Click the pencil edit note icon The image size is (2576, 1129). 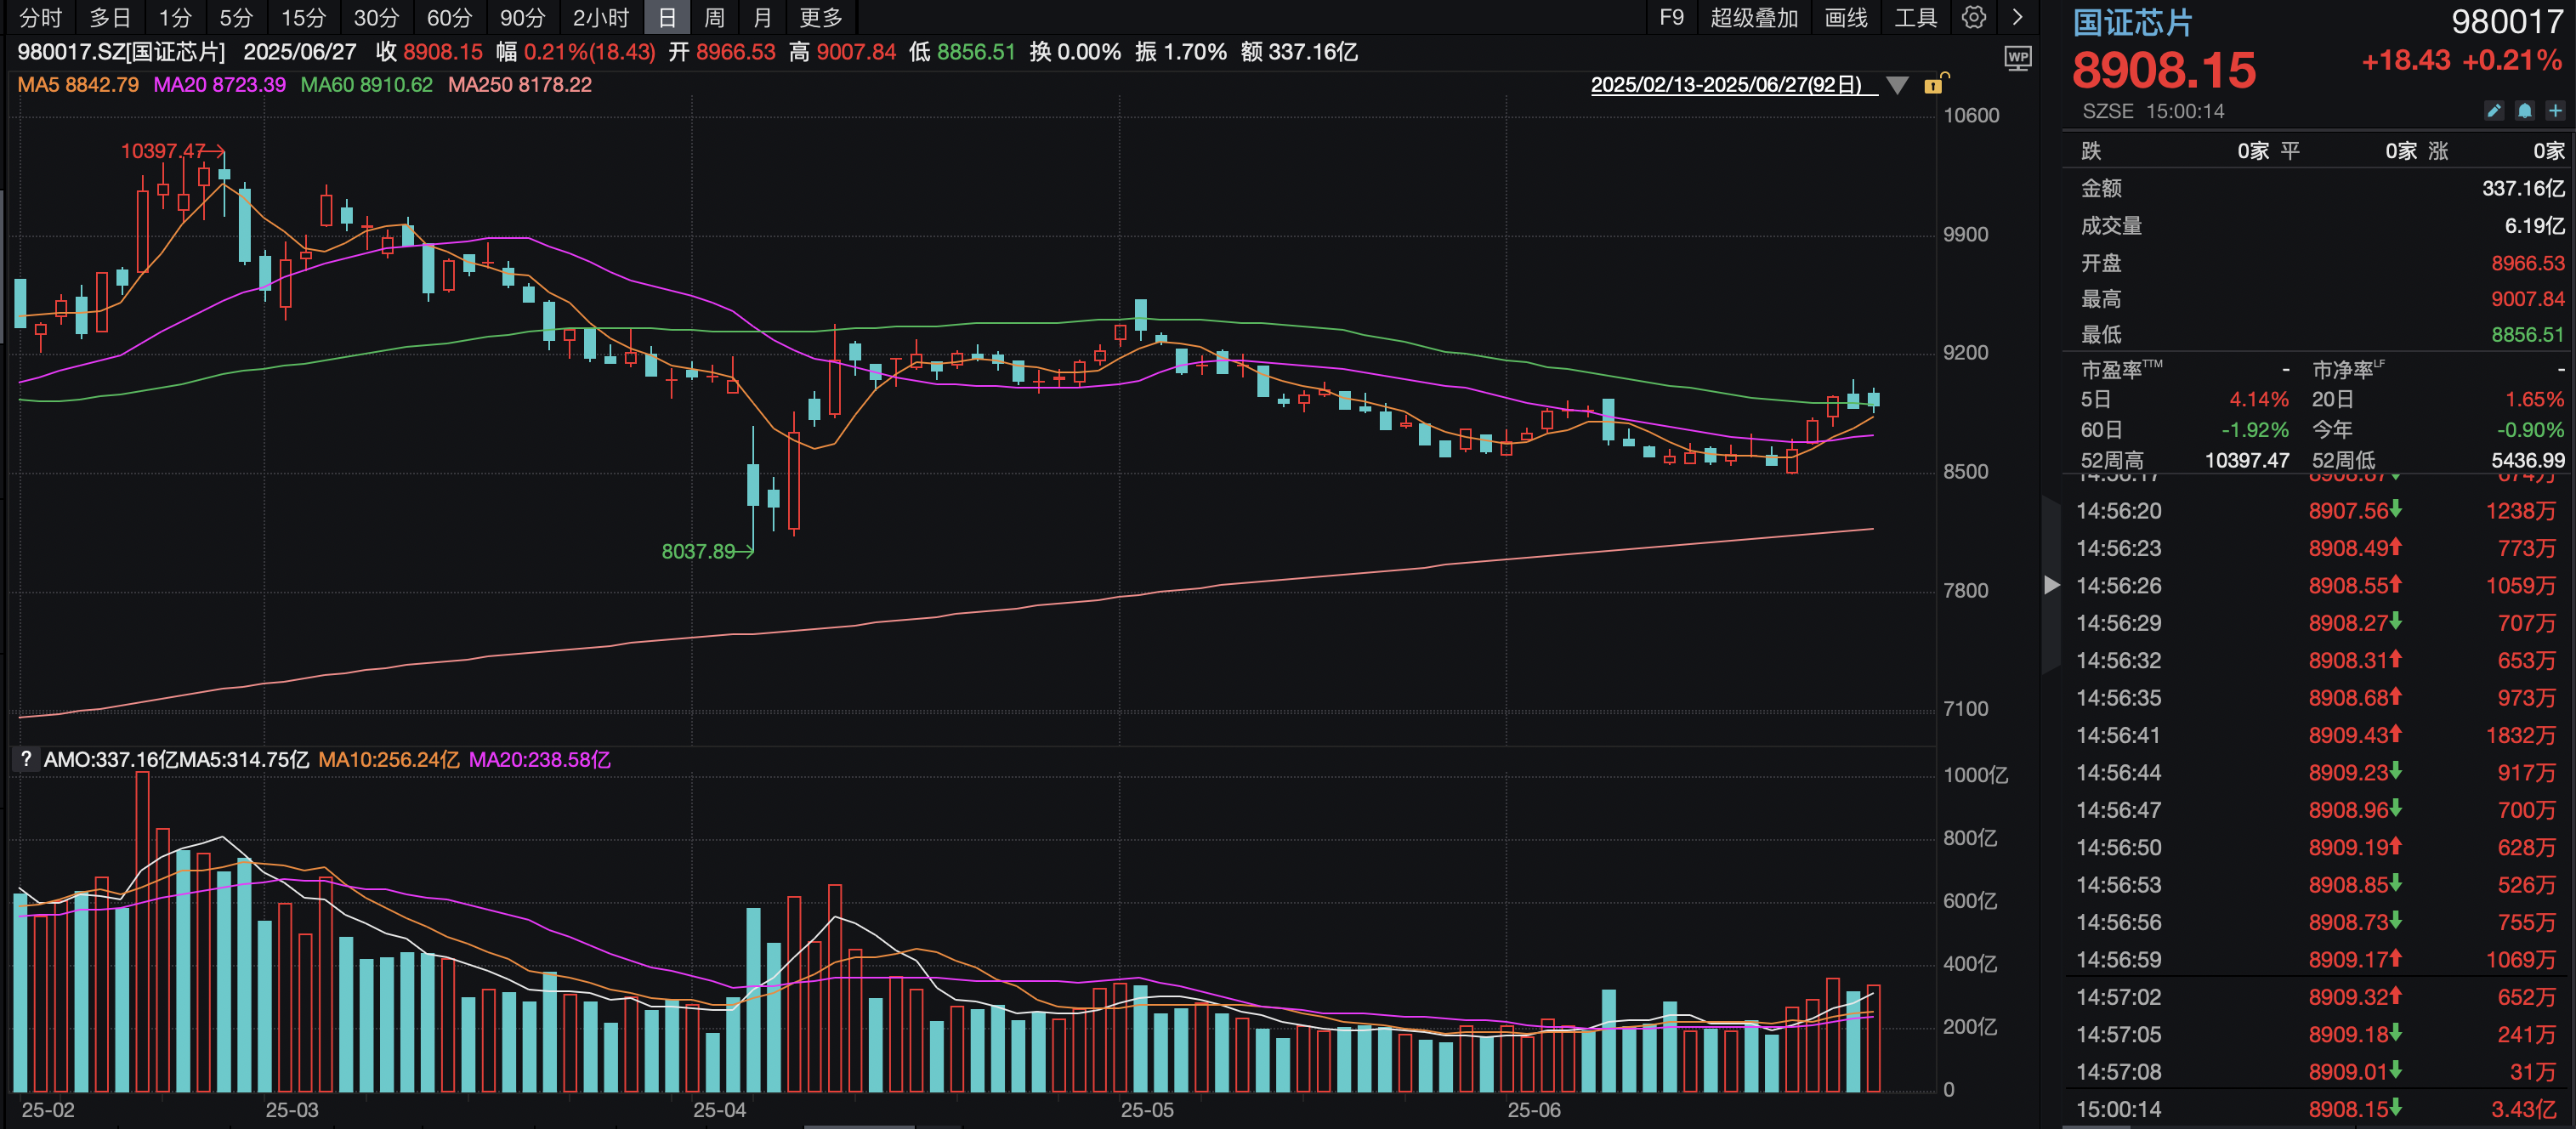(x=2494, y=111)
